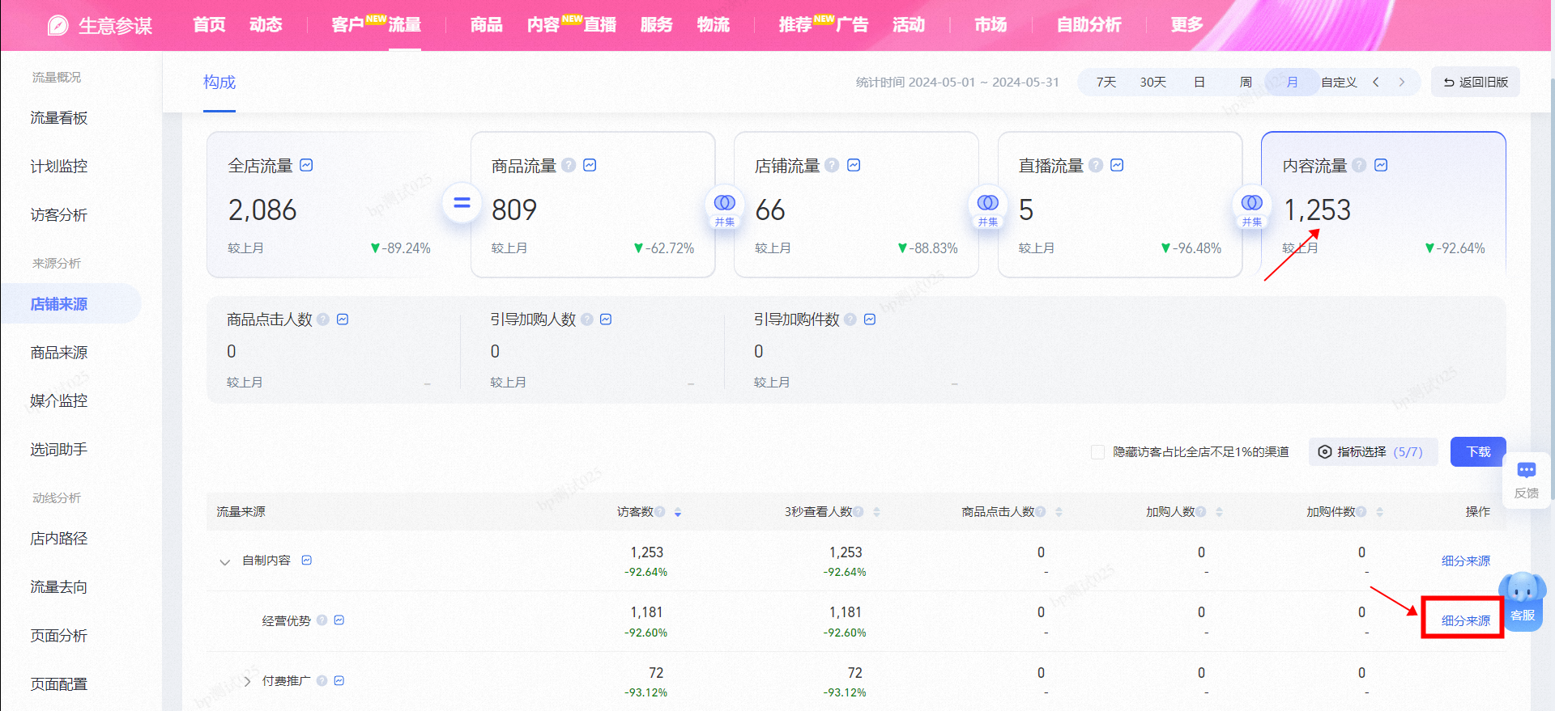Click help icon next to 店铺流量

point(832,165)
